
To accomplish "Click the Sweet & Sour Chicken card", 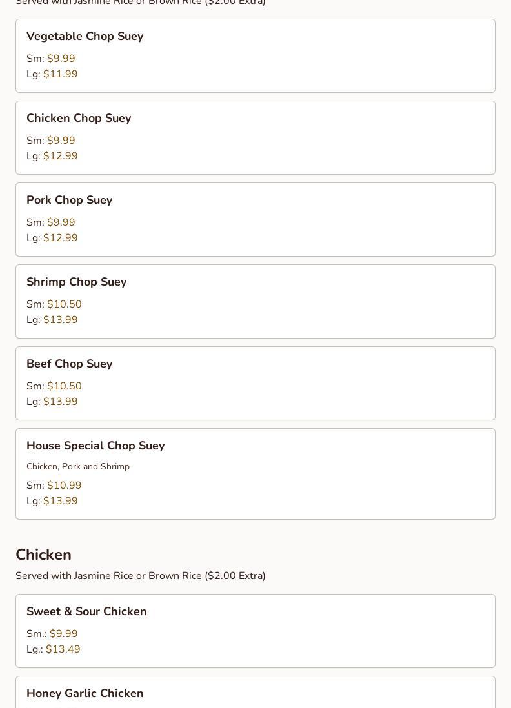I will [255, 631].
